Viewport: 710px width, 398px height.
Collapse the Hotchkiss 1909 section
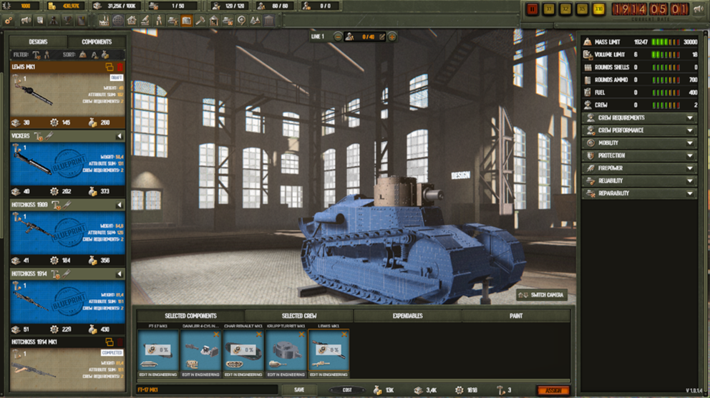[x=120, y=205]
